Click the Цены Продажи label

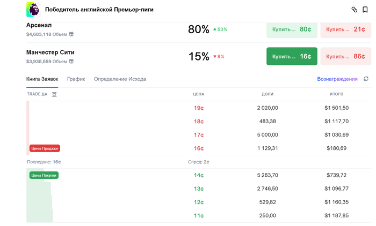pos(45,148)
